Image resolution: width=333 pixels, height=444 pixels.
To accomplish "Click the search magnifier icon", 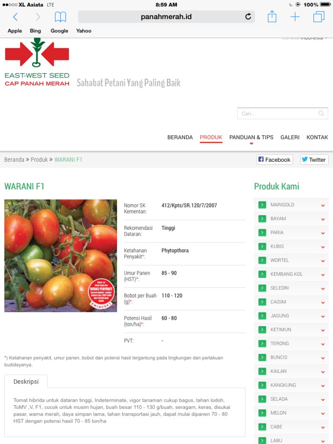I will click(321, 113).
